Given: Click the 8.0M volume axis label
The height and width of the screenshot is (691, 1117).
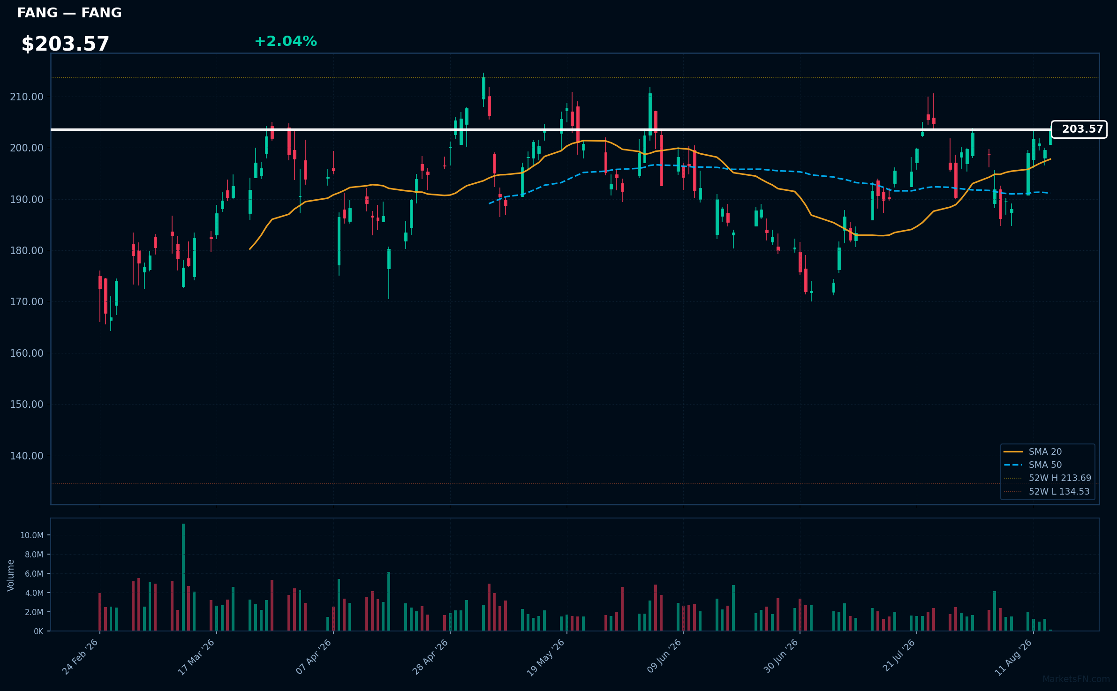Looking at the screenshot, I should pos(34,555).
